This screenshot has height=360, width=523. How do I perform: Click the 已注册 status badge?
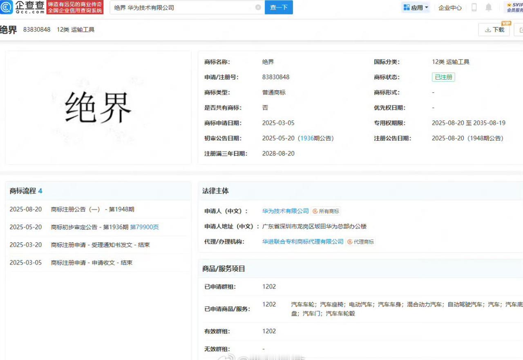tap(443, 77)
